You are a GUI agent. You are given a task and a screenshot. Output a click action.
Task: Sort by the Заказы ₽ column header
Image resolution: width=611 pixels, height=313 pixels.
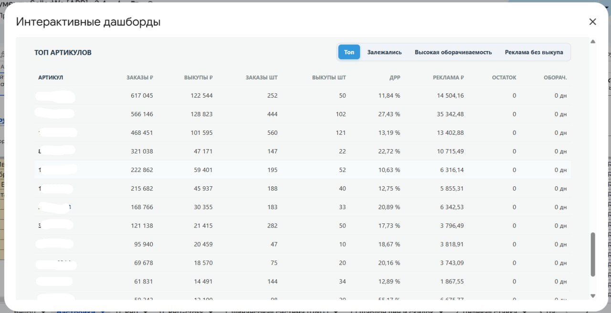[140, 77]
